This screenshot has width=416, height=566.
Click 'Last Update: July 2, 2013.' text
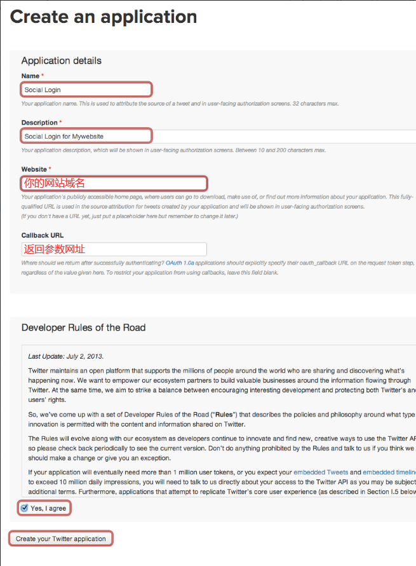(66, 356)
